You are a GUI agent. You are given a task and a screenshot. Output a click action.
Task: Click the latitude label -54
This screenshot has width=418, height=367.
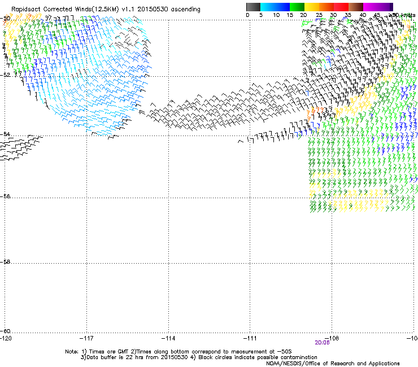[5, 134]
